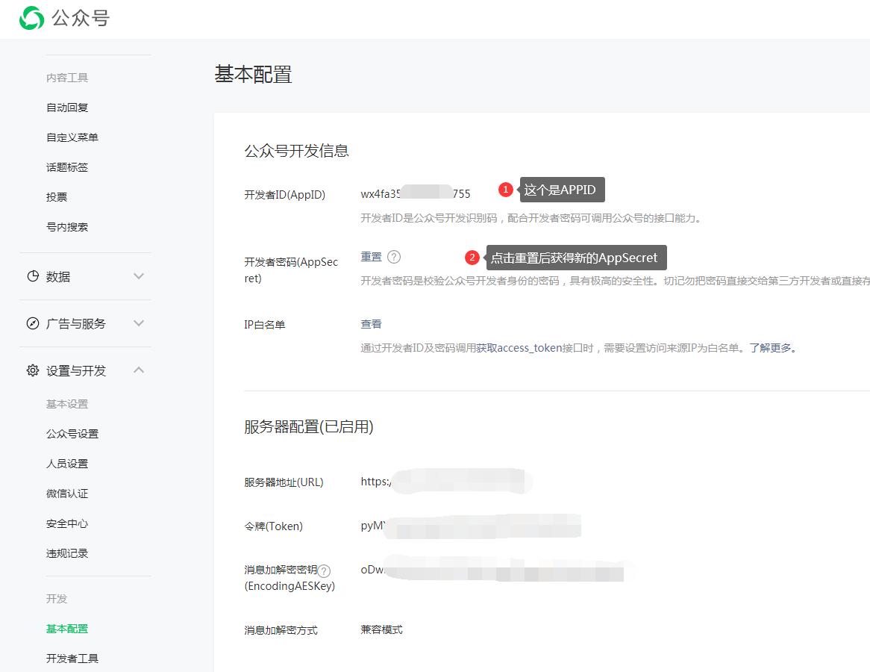Open 违规记录 menu item

pos(67,554)
